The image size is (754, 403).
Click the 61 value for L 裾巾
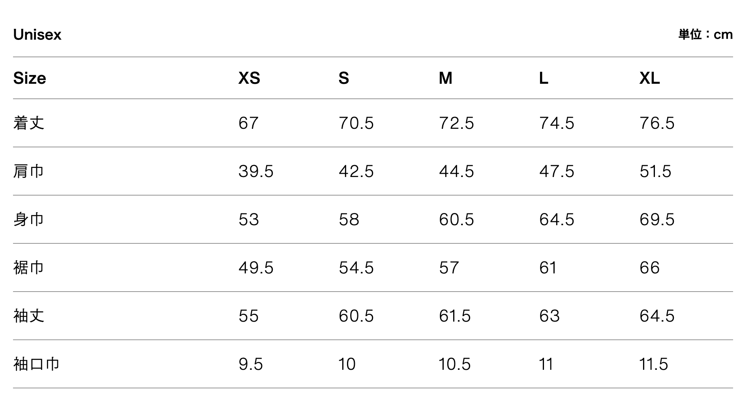pos(548,268)
